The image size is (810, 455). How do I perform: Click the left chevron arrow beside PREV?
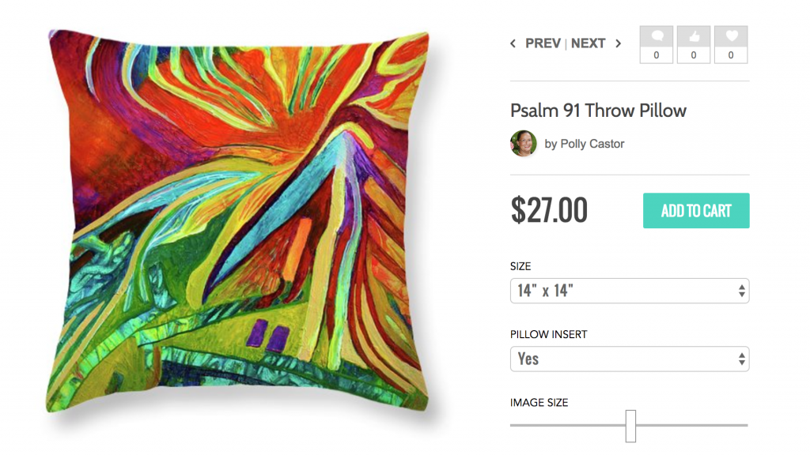(513, 43)
